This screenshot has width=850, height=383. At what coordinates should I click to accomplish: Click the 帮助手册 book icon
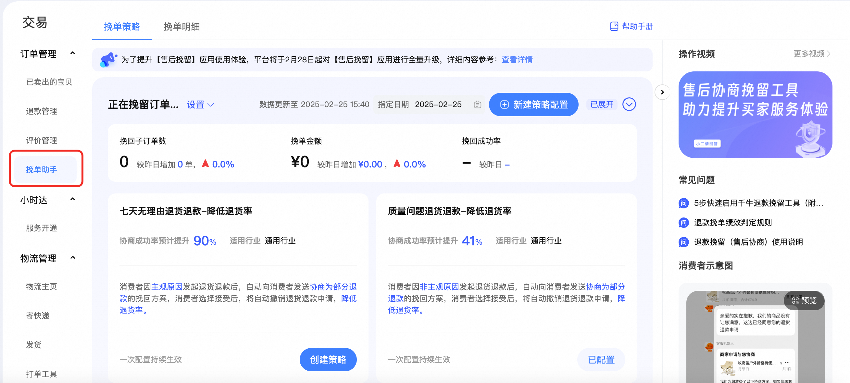(614, 26)
